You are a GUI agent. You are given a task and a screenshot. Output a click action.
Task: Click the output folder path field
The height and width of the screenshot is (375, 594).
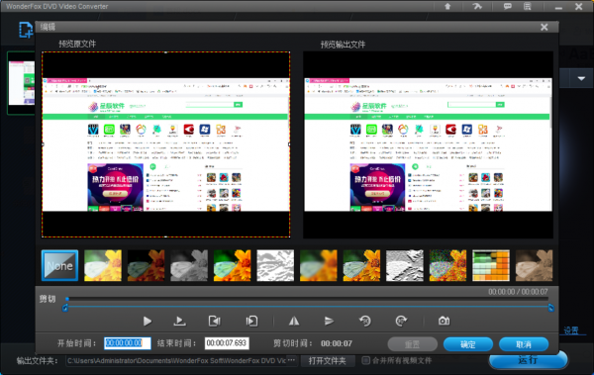click(176, 360)
